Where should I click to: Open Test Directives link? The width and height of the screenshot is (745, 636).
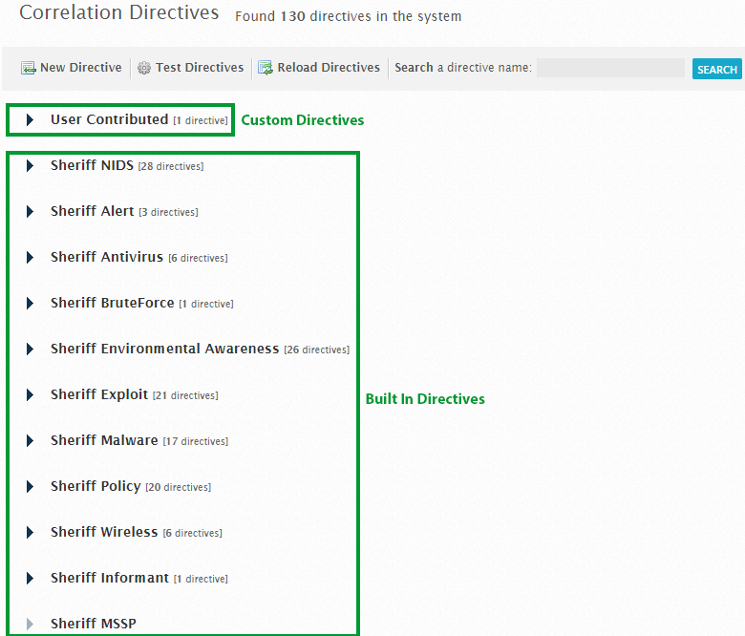[x=200, y=68]
